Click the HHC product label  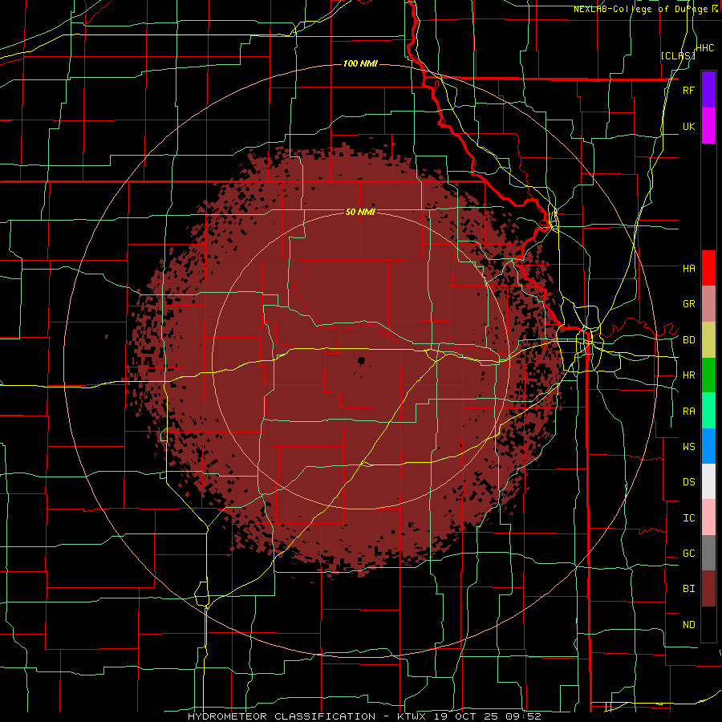[705, 48]
